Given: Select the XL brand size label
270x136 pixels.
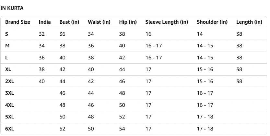Looking at the screenshot, I should (8, 69).
